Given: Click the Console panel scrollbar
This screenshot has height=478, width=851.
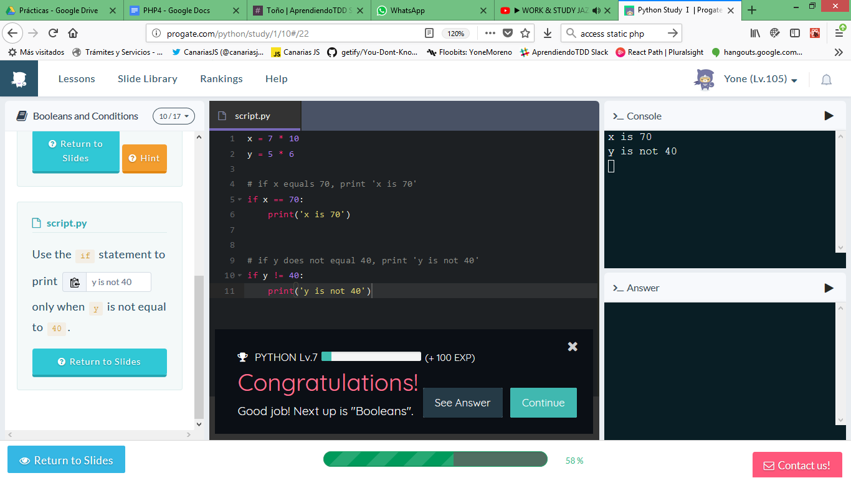Looking at the screenshot, I should 840,187.
